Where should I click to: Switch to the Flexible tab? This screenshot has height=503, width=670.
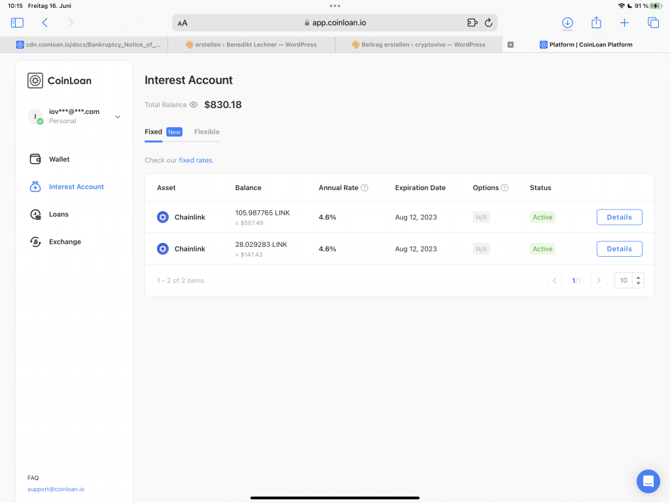(207, 132)
